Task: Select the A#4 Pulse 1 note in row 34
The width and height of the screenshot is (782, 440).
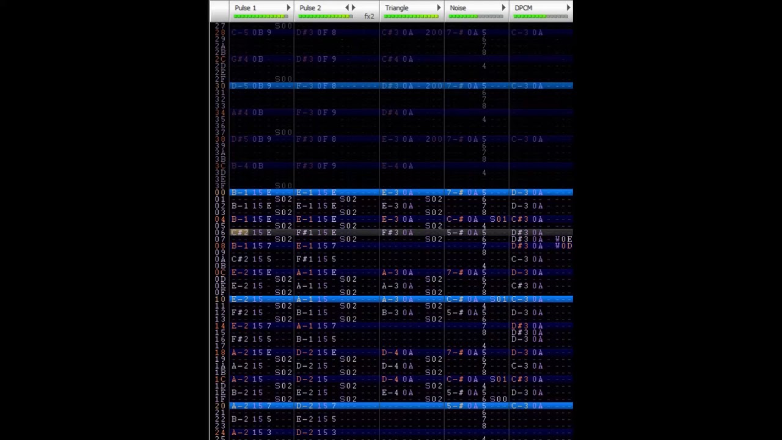Action: [239, 112]
